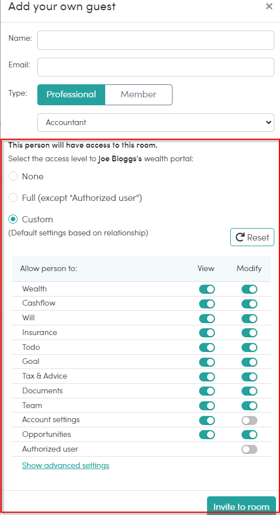280x515 pixels.
Task: Turn off Modify toggle for Cashflow
Action: [x=249, y=304]
